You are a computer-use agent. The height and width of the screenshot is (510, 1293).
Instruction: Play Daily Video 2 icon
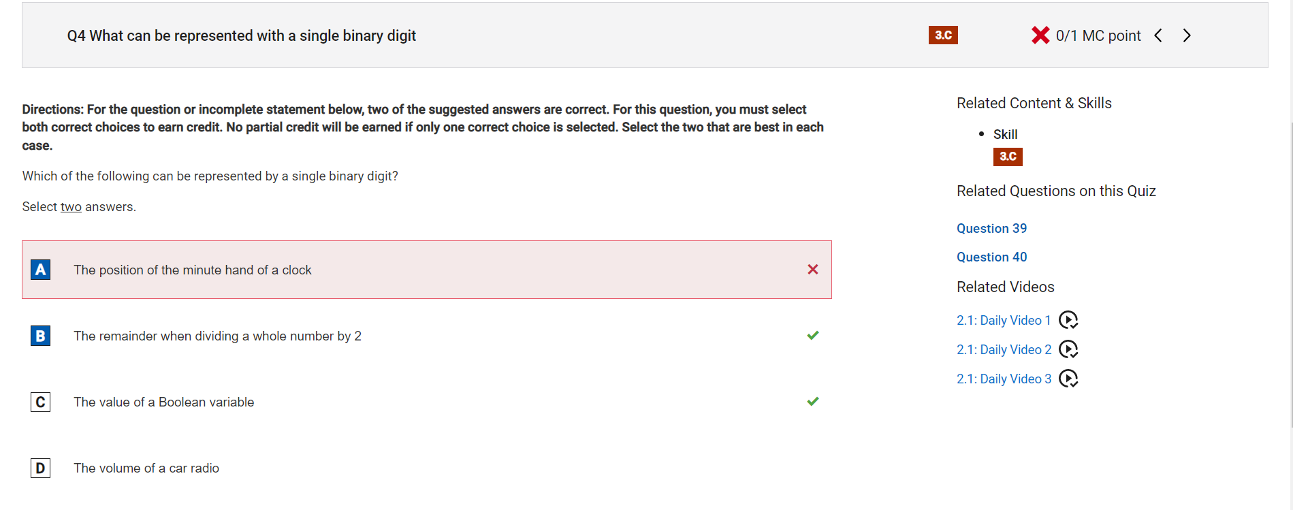point(1068,349)
